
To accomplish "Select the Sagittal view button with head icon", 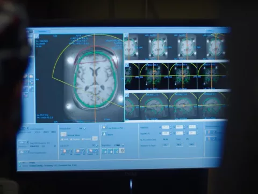I will coord(93,151).
